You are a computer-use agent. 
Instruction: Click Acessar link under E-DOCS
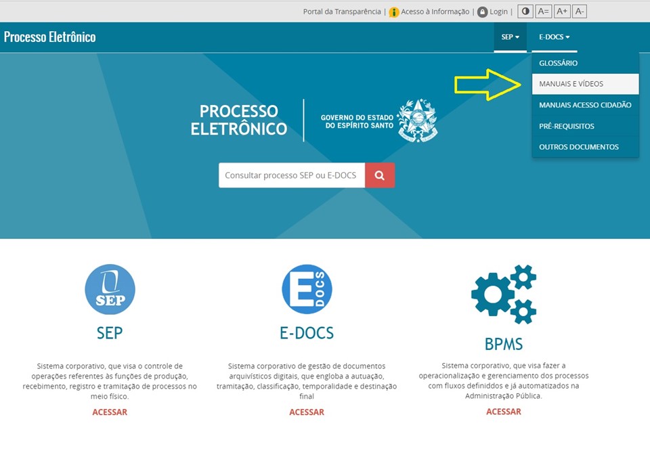tap(307, 412)
